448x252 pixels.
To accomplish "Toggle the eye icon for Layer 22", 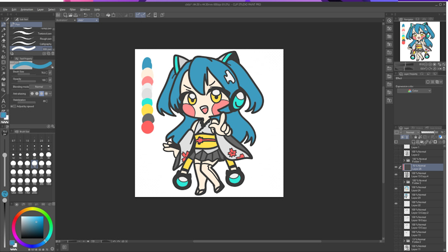I will pyautogui.click(x=396, y=204).
